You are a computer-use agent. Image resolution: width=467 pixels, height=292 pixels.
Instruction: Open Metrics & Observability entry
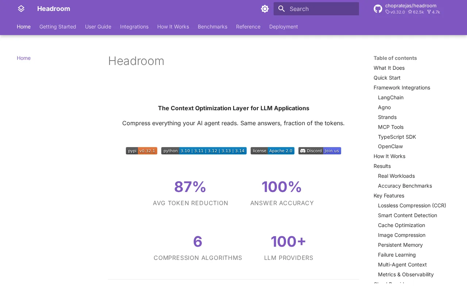[406, 274]
